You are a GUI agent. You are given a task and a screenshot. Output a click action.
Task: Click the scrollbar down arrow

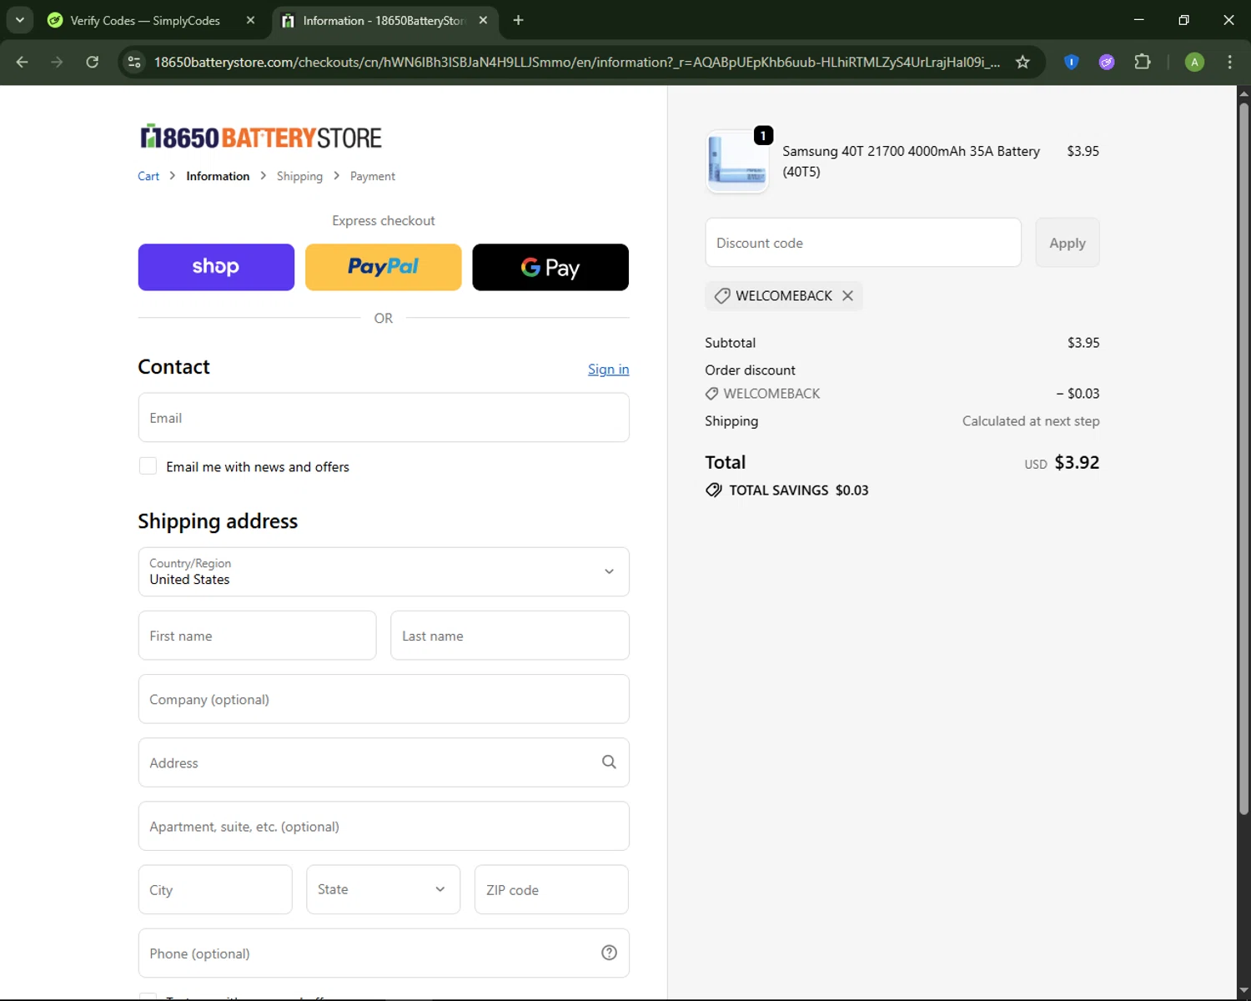[1243, 992]
